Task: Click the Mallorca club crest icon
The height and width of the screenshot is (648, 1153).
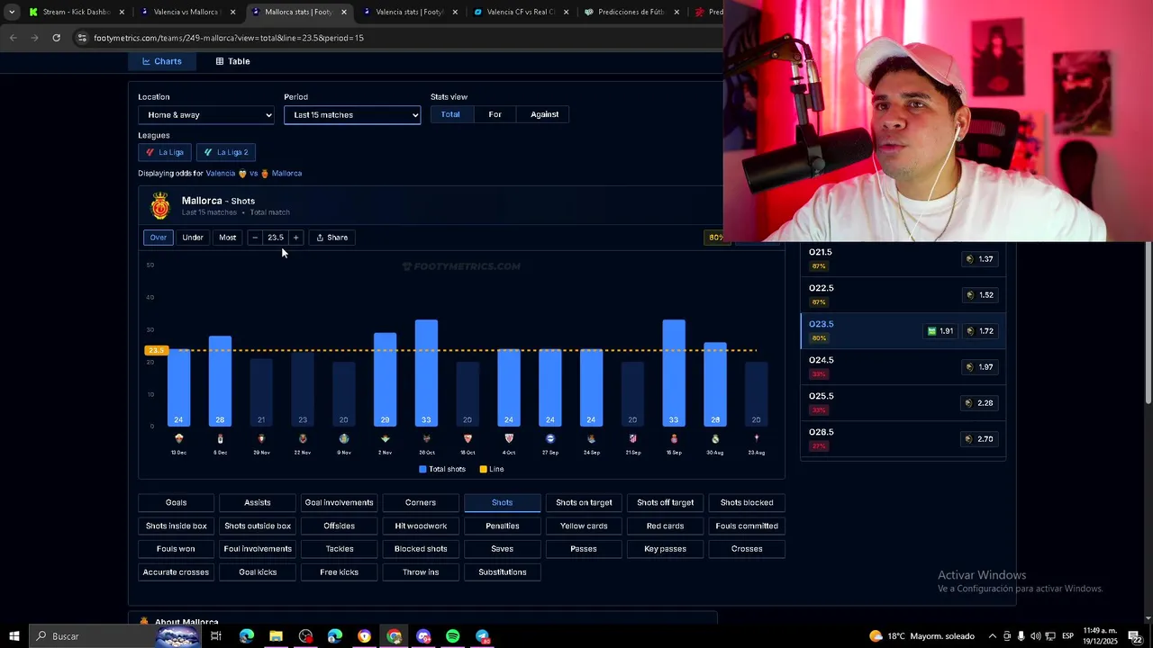Action: point(160,206)
